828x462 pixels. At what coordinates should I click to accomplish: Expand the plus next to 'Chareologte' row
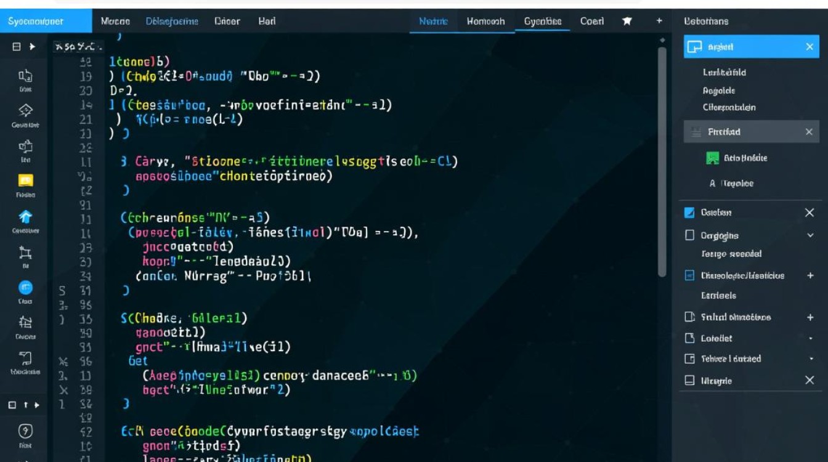(x=810, y=276)
